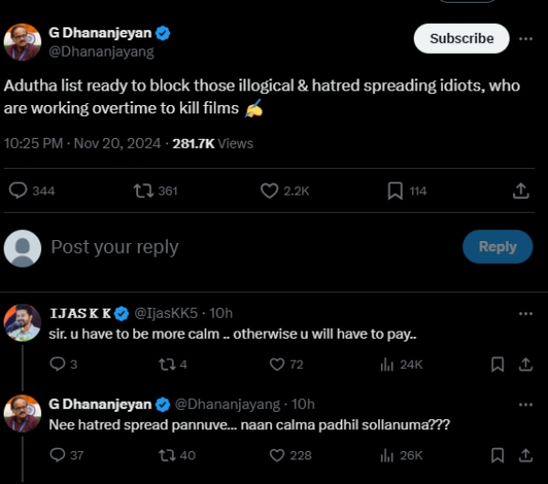Open more options on Dhananjeyan's second reply

pos(525,404)
